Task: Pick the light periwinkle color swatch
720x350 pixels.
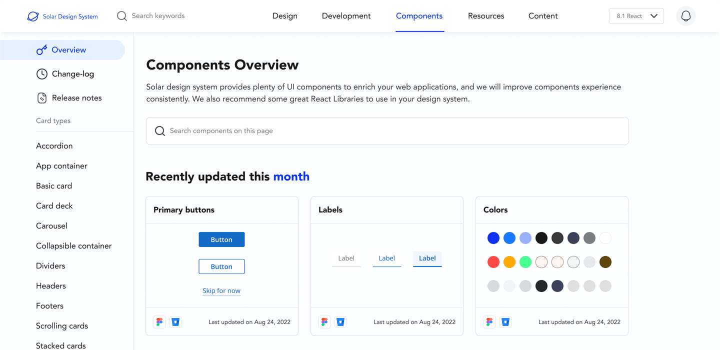Action: tap(525, 238)
